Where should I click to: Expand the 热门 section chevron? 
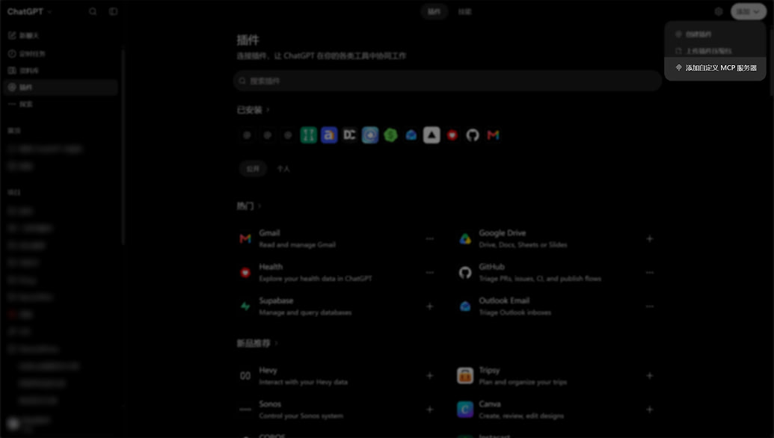pyautogui.click(x=259, y=206)
